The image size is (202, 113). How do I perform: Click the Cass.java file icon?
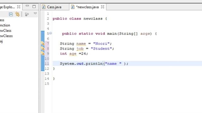(x=44, y=7)
